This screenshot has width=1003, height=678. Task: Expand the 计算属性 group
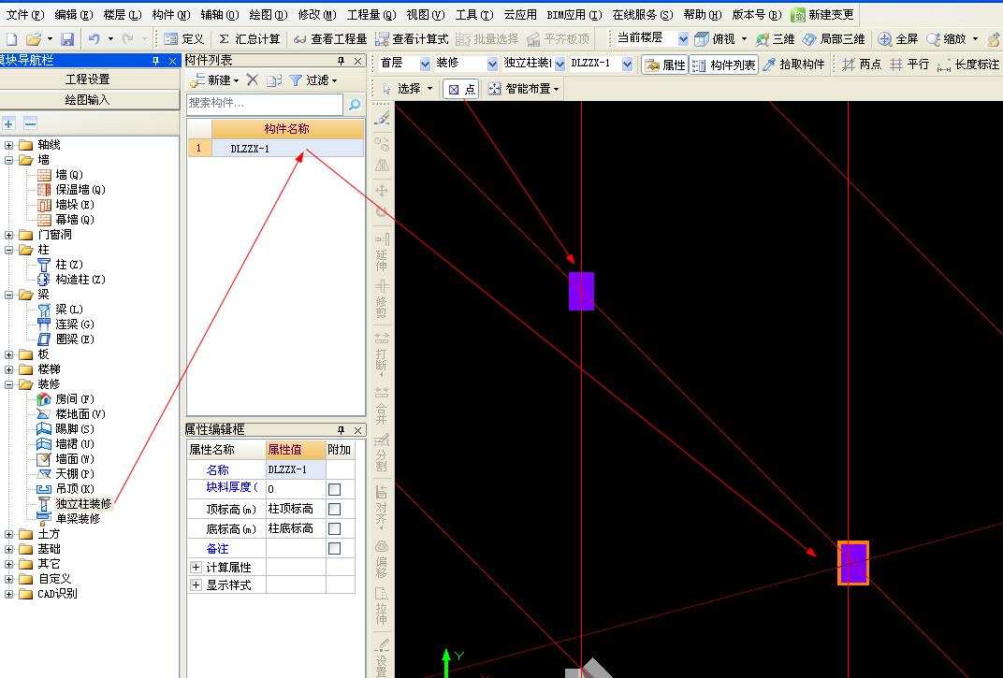click(196, 568)
